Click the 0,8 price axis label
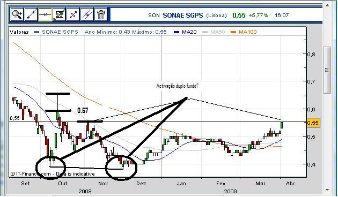 pyautogui.click(x=311, y=54)
